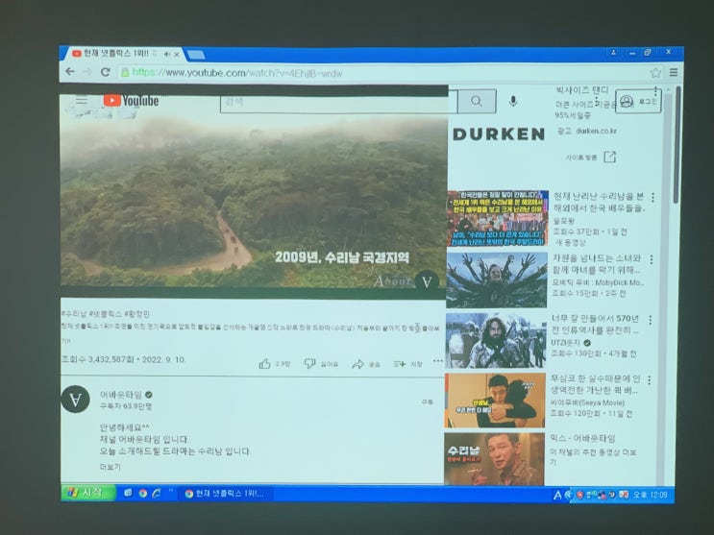Click the 사이트 방문 external link icon

(609, 158)
